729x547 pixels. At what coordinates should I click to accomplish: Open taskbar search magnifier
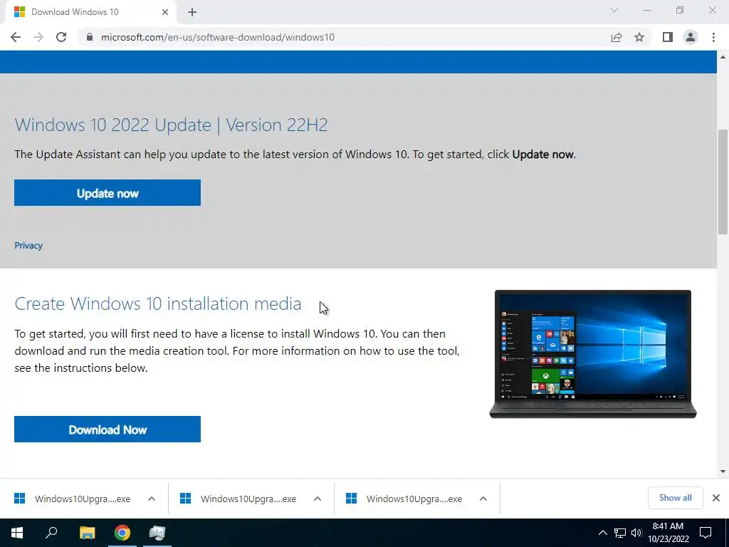click(x=51, y=533)
